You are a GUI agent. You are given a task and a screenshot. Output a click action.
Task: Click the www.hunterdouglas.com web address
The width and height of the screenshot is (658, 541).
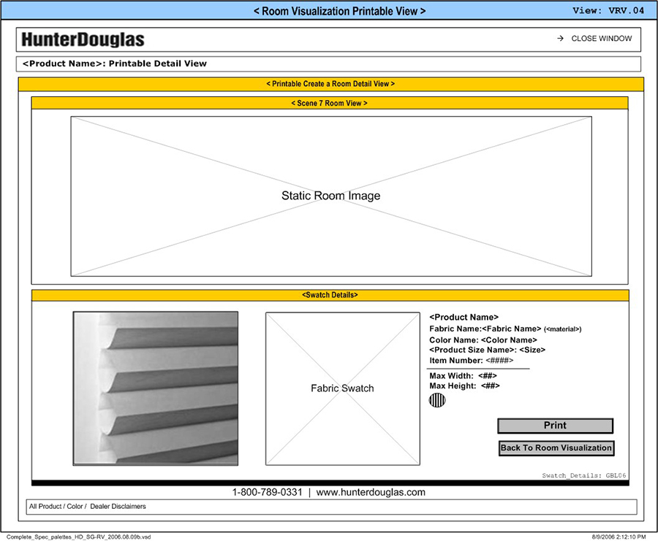tap(371, 492)
